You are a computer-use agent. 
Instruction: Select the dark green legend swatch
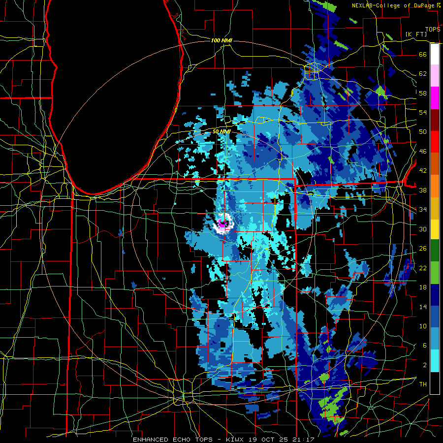click(435, 251)
